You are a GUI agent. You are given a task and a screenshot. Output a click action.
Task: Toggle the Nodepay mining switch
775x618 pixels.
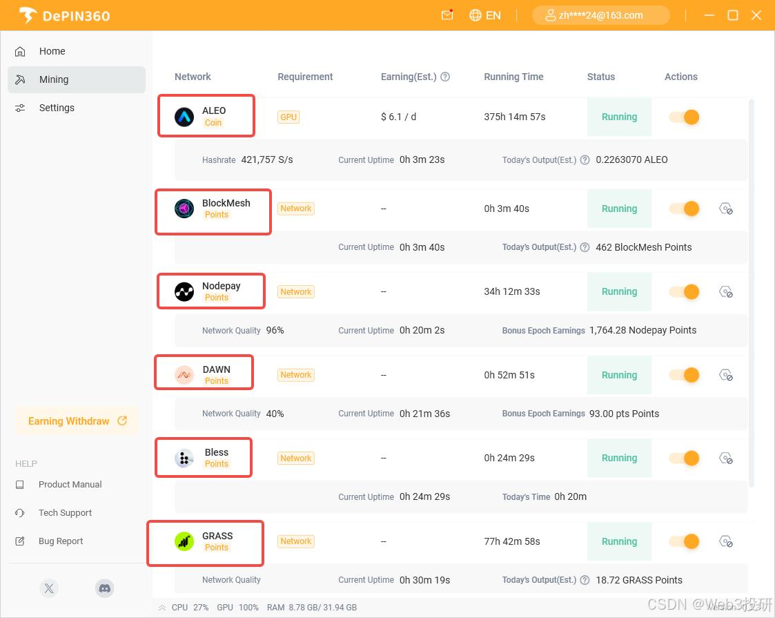click(684, 291)
